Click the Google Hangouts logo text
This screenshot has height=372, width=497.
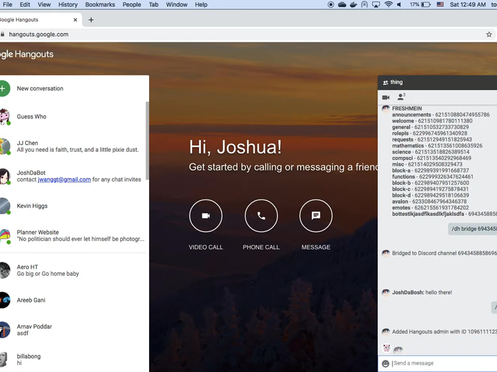pos(27,54)
